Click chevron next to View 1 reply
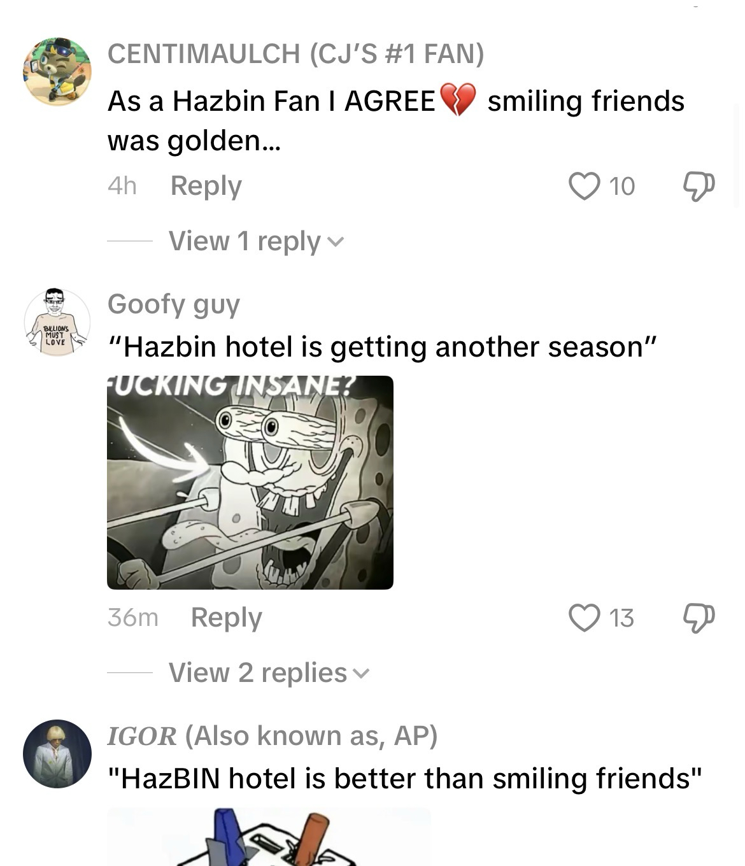Viewport: 745px width, 866px height. pos(336,243)
